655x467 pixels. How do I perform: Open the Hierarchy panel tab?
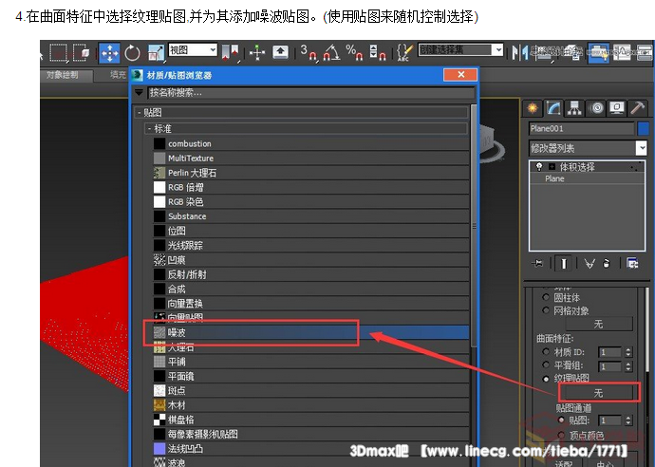tap(574, 108)
